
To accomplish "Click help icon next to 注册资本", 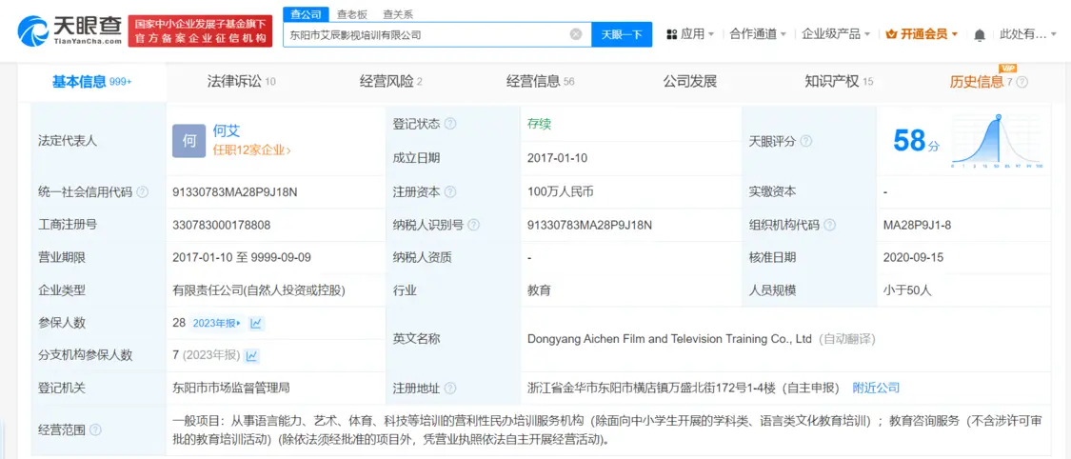I will tap(450, 192).
